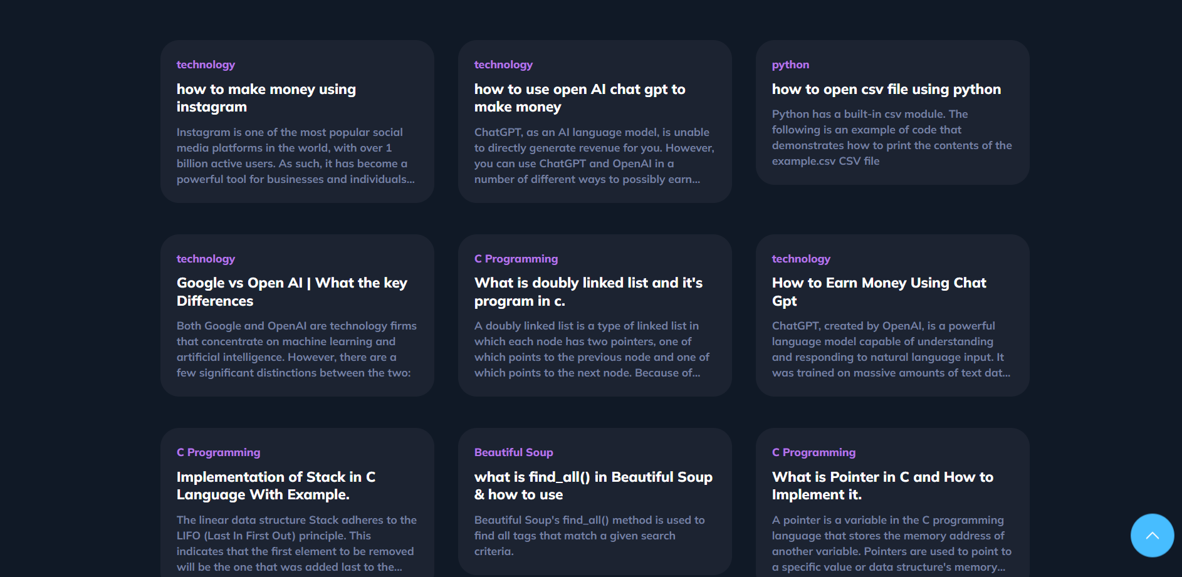Click the csv module description excerpt
The image size is (1182, 577).
[x=892, y=137]
